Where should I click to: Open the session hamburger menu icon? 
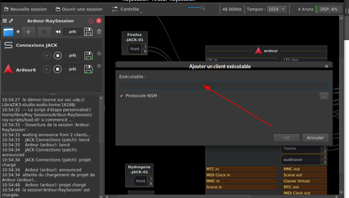(5, 21)
